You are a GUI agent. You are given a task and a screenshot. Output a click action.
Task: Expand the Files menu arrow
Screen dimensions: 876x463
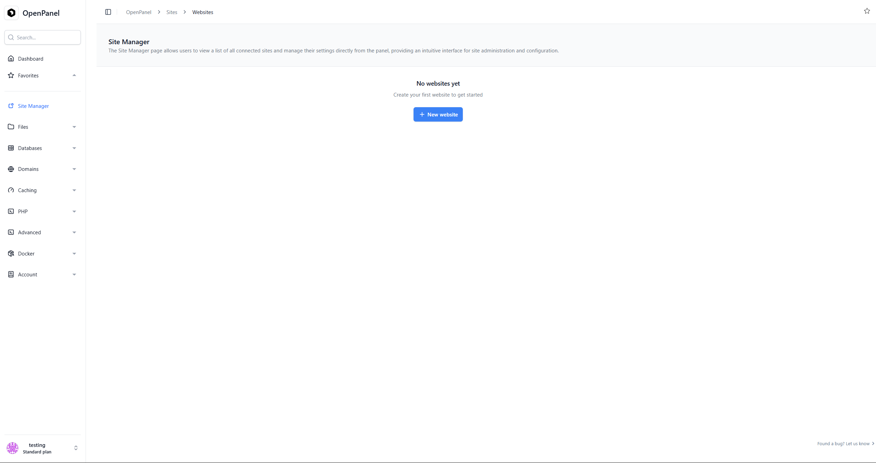click(74, 127)
